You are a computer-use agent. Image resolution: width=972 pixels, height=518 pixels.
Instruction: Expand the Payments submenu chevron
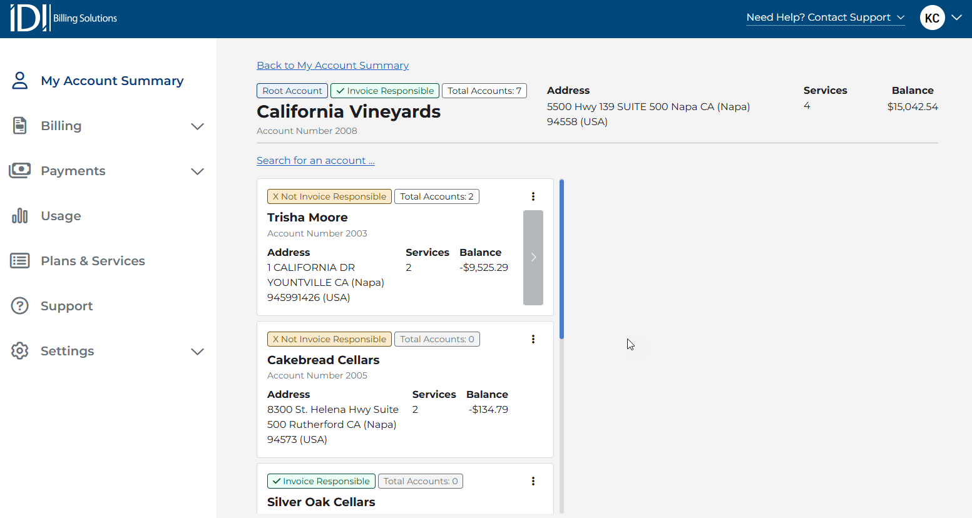pyautogui.click(x=197, y=171)
